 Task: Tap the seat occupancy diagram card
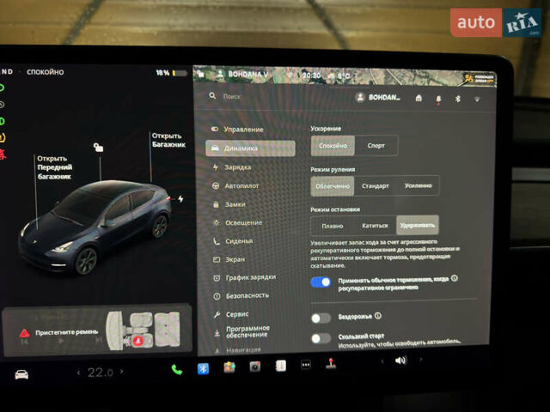pyautogui.click(x=97, y=330)
